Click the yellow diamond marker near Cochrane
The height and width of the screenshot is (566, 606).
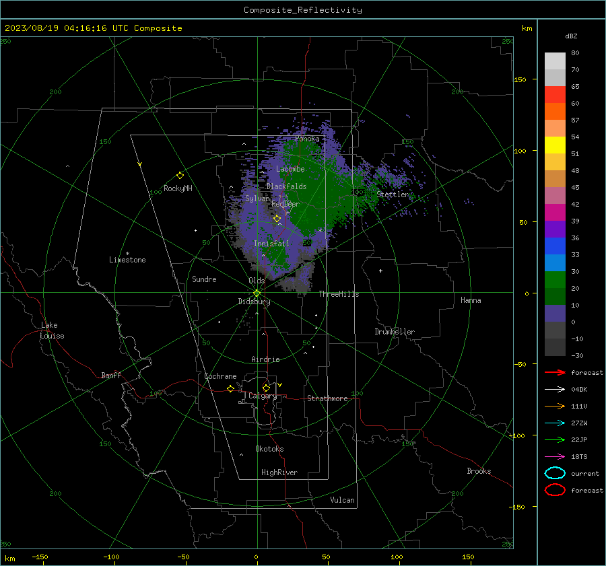click(230, 388)
